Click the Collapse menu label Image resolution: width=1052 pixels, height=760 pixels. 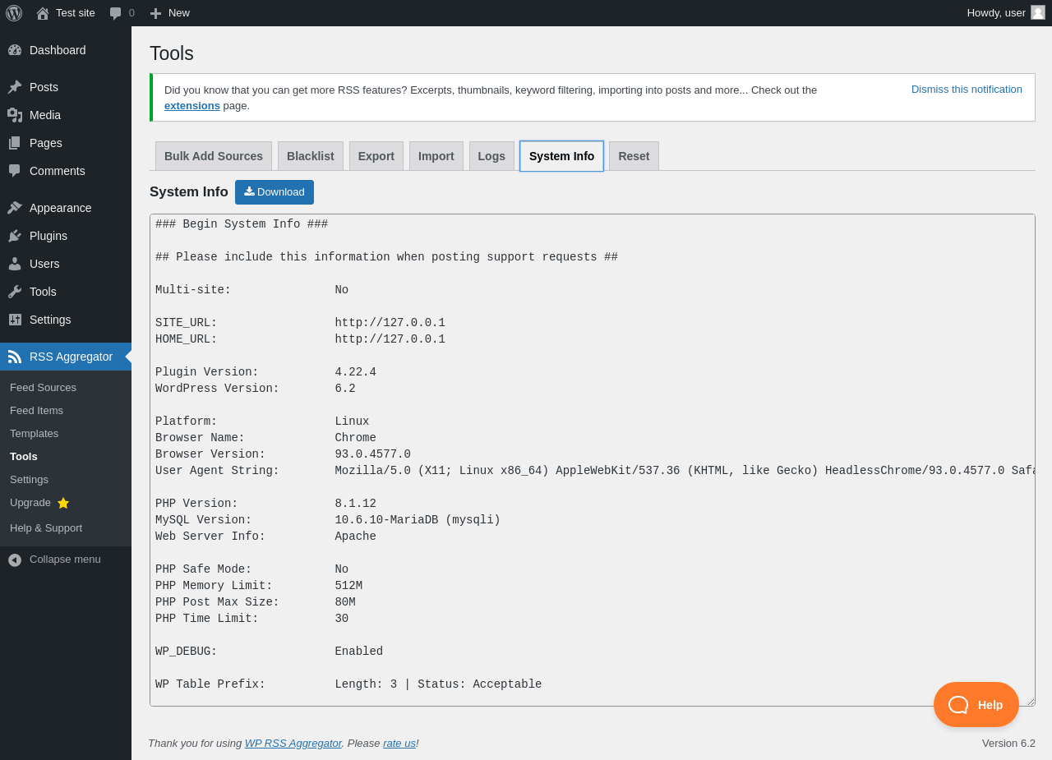65,560
